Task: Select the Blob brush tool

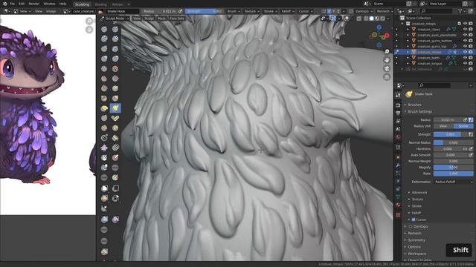Action: tap(115, 59)
